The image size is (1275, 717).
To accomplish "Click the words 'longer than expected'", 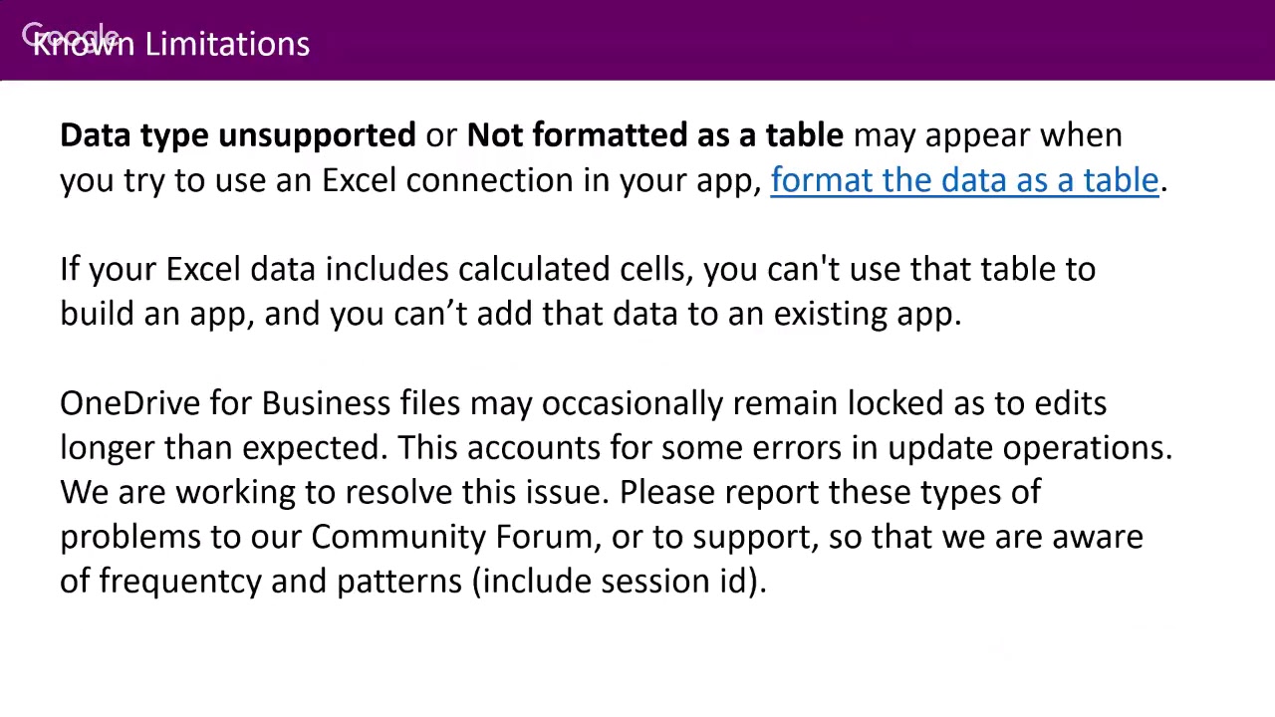I will tap(221, 448).
